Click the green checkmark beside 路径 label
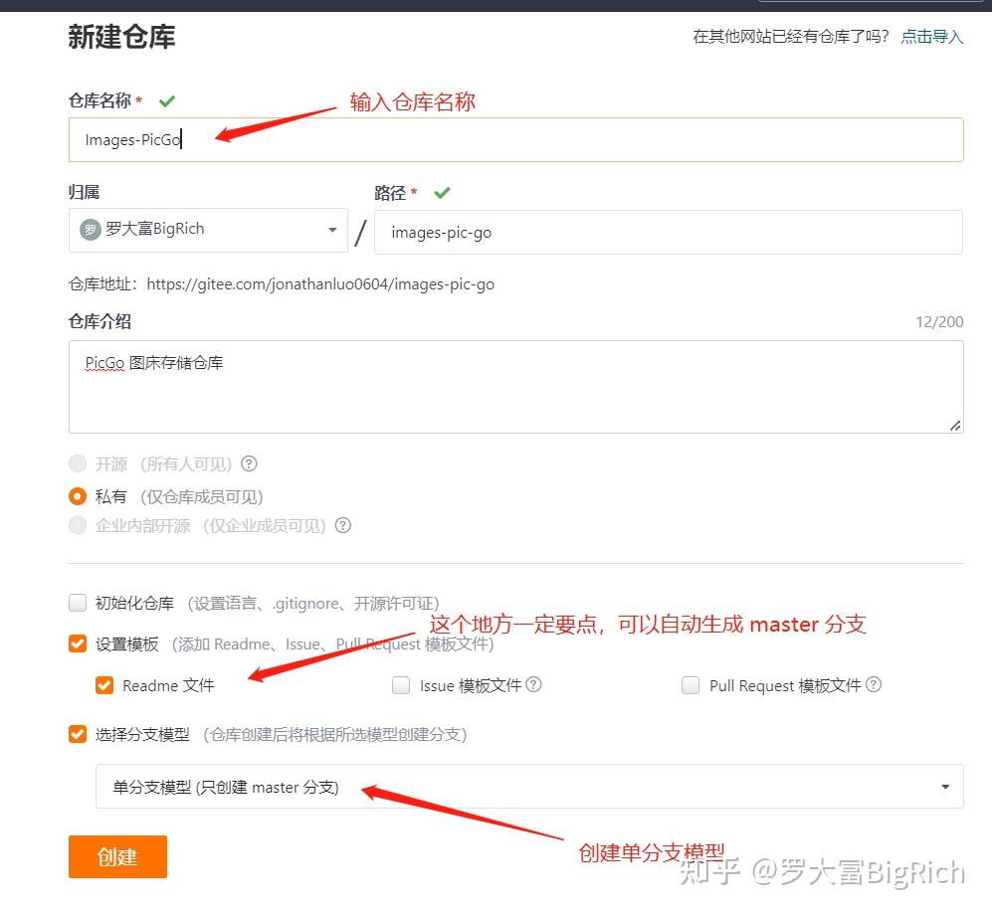The height and width of the screenshot is (916, 992). (442, 192)
